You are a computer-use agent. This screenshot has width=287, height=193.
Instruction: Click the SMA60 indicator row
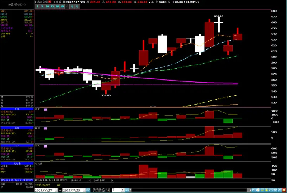17,20
